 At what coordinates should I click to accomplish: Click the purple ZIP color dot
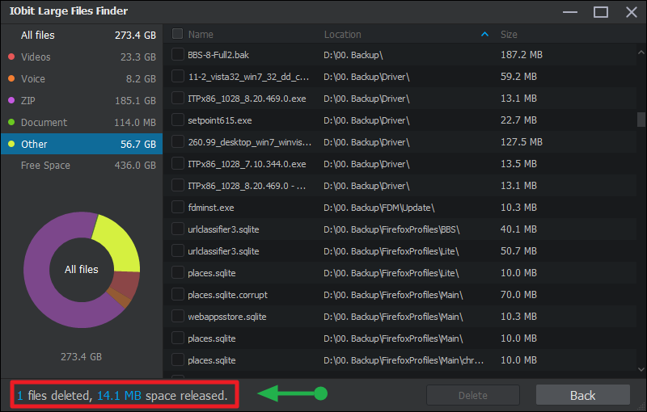(x=11, y=101)
